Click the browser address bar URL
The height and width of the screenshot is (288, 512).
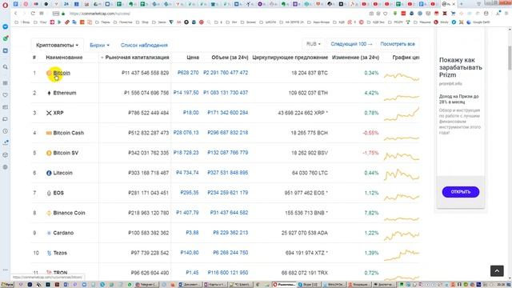100,14
